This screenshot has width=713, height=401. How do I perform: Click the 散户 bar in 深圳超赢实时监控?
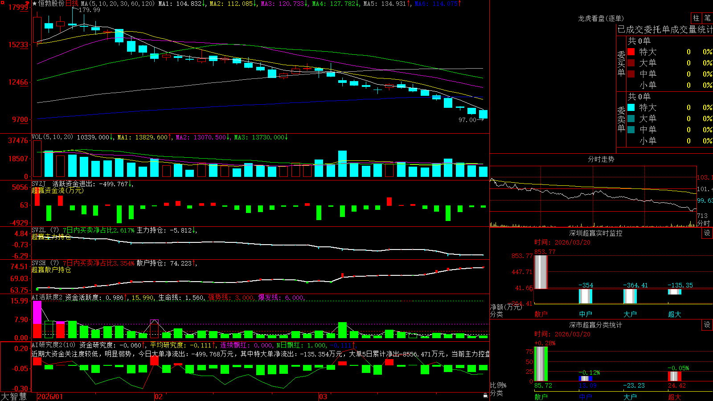pyautogui.click(x=541, y=272)
